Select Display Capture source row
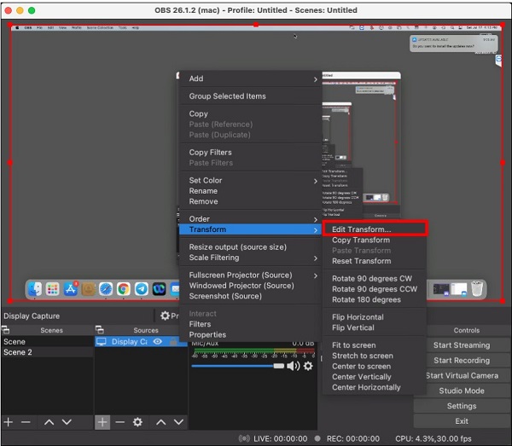Image resolution: width=512 pixels, height=446 pixels. (x=141, y=342)
